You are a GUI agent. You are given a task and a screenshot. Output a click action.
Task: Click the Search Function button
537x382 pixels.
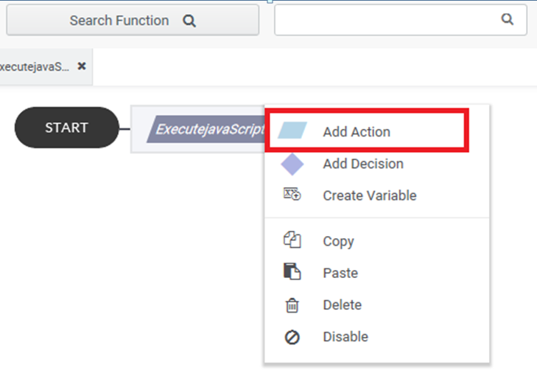point(133,20)
